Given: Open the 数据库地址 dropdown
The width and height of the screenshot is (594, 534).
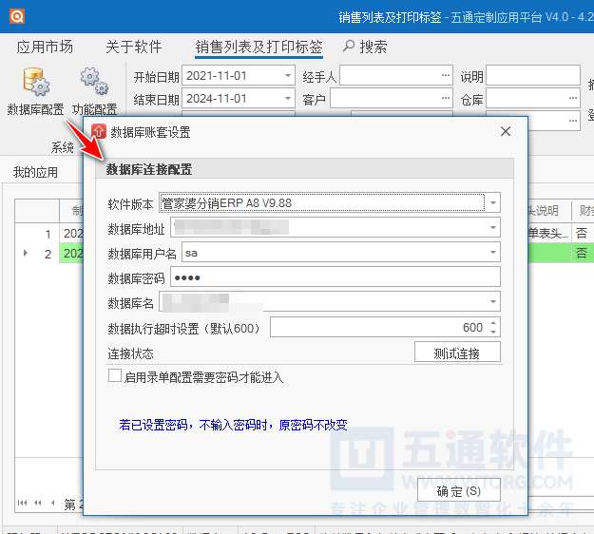Looking at the screenshot, I should (x=493, y=227).
